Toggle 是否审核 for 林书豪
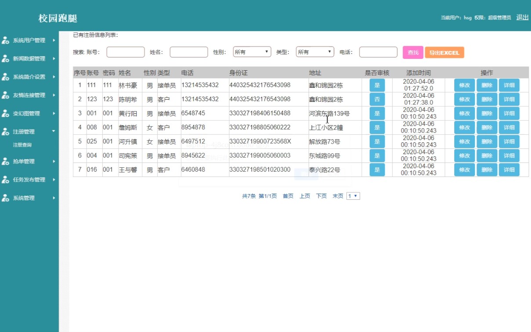The image size is (531, 332). click(x=377, y=85)
